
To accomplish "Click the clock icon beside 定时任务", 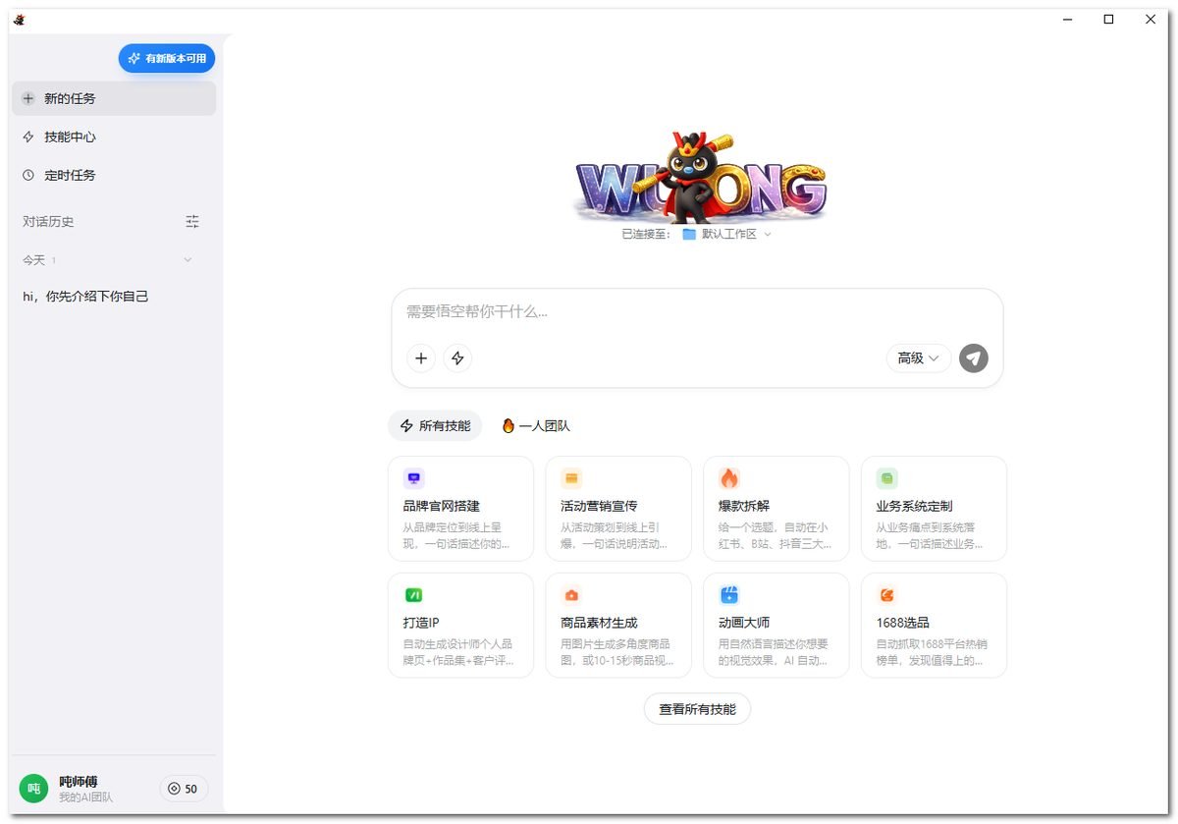I will pyautogui.click(x=28, y=175).
